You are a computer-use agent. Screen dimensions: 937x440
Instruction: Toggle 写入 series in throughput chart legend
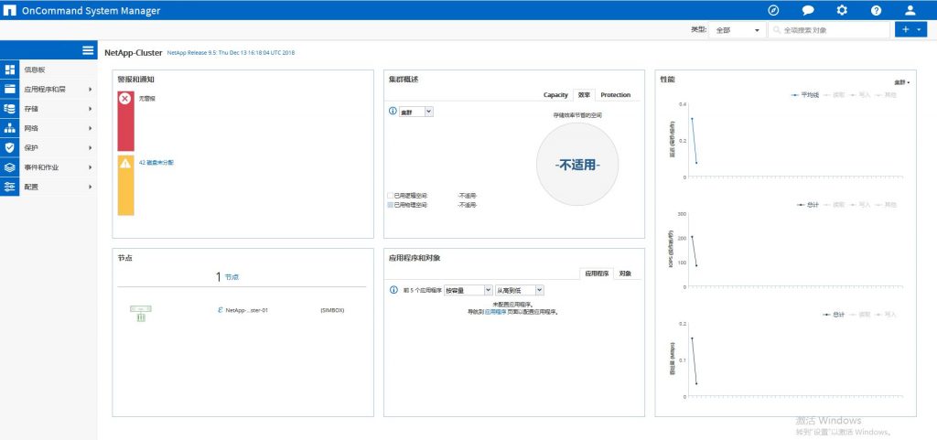point(886,314)
